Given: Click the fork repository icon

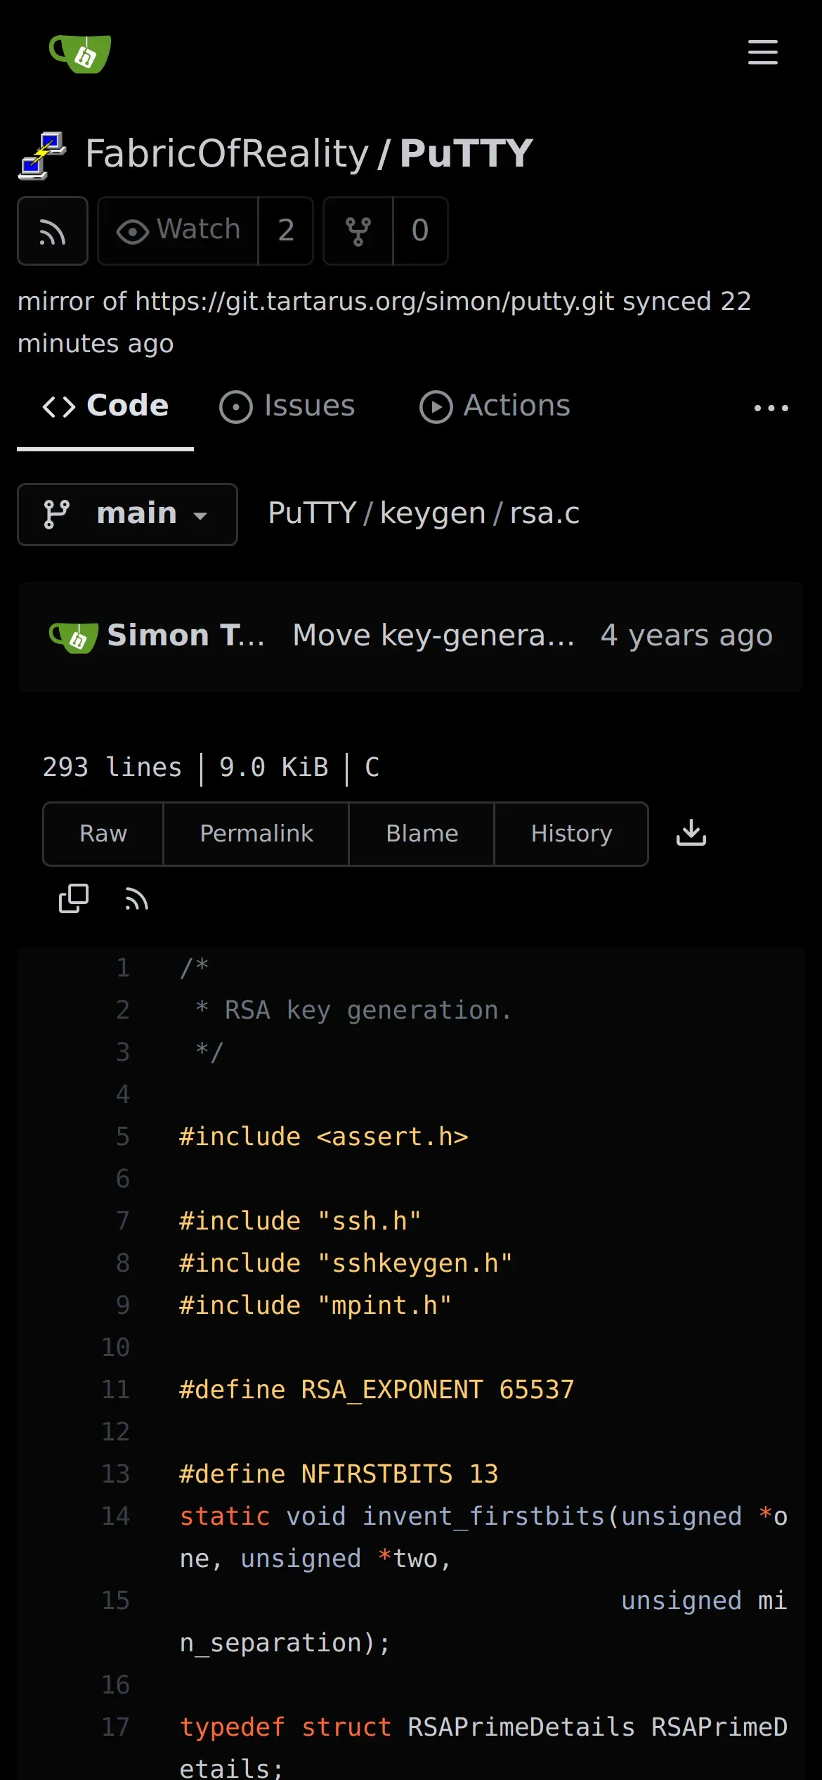Looking at the screenshot, I should [358, 231].
